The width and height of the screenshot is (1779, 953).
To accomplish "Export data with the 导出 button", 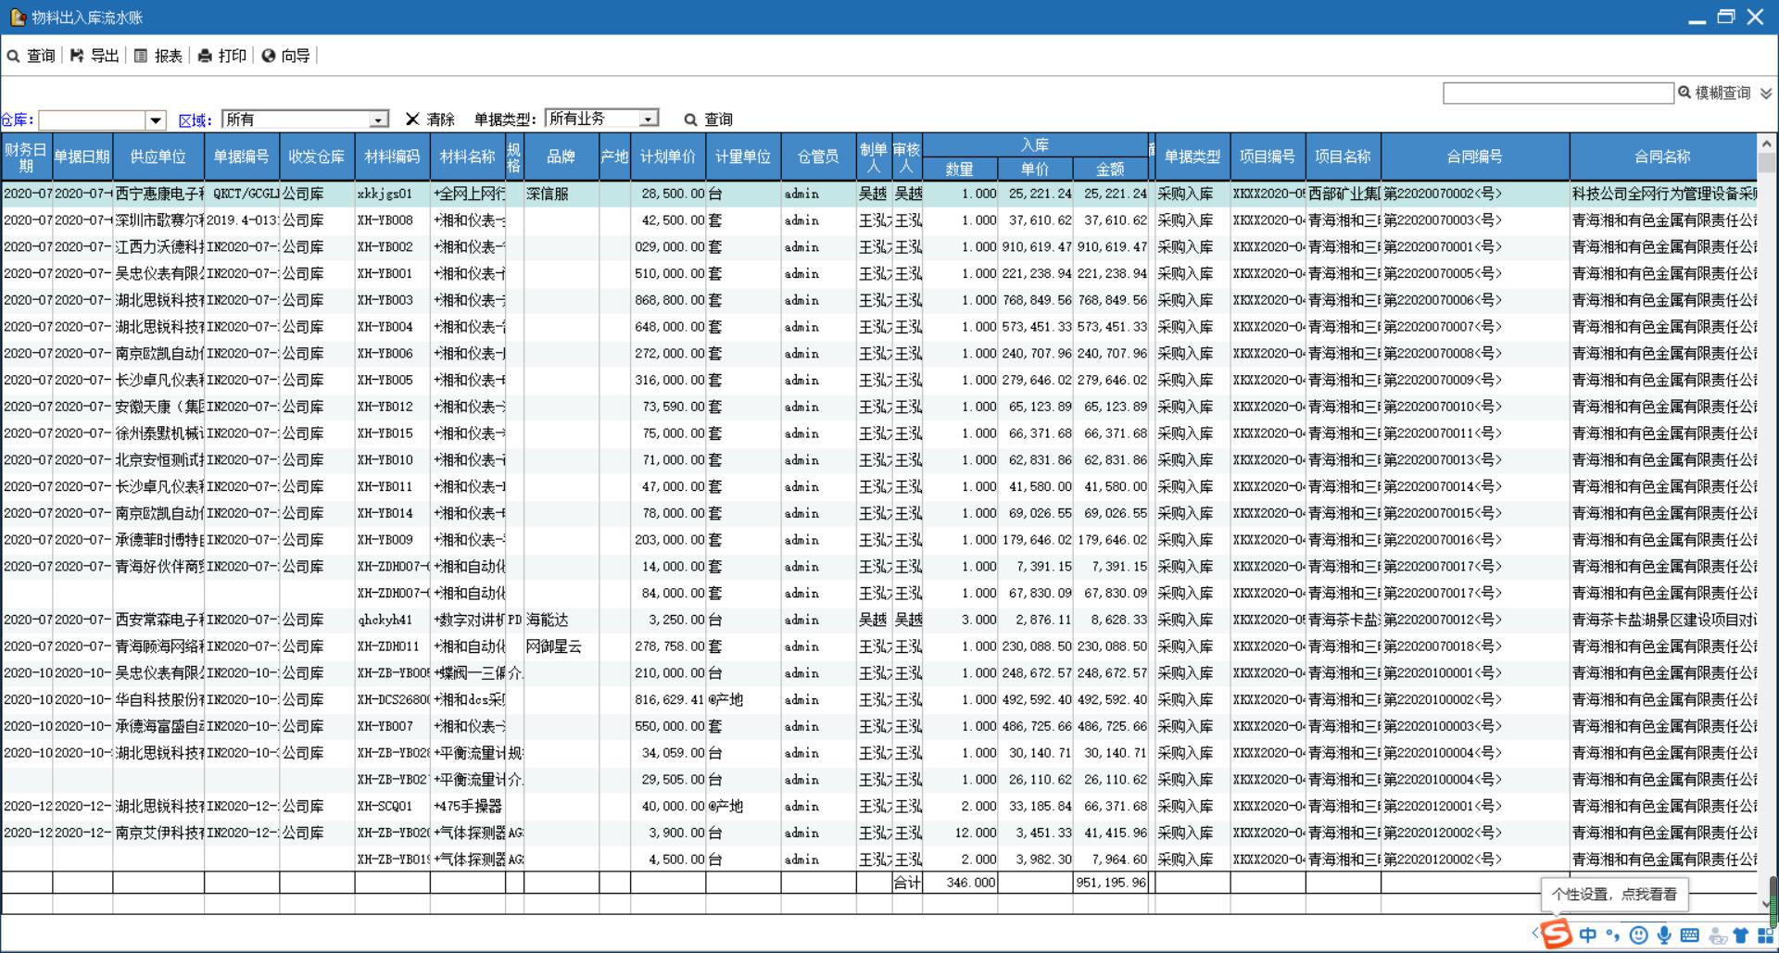I will pos(95,56).
